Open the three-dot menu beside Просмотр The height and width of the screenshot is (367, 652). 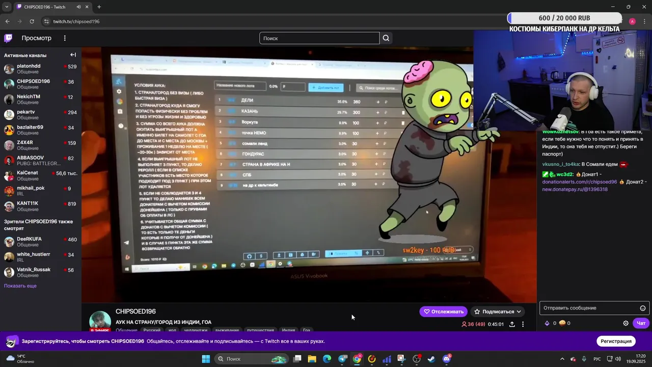point(65,38)
